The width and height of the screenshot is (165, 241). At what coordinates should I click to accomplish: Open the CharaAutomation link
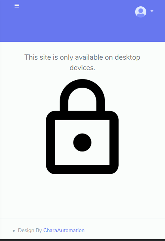pos(64,230)
